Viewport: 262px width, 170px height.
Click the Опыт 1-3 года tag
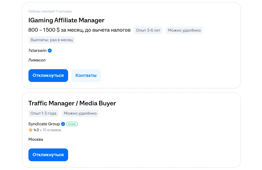click(43, 113)
